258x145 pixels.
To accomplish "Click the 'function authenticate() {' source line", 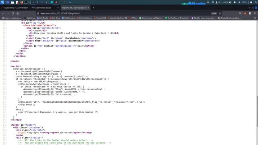I will click(x=29, y=69).
